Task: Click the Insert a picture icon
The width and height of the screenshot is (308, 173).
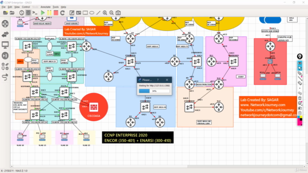Action: tap(78, 13)
